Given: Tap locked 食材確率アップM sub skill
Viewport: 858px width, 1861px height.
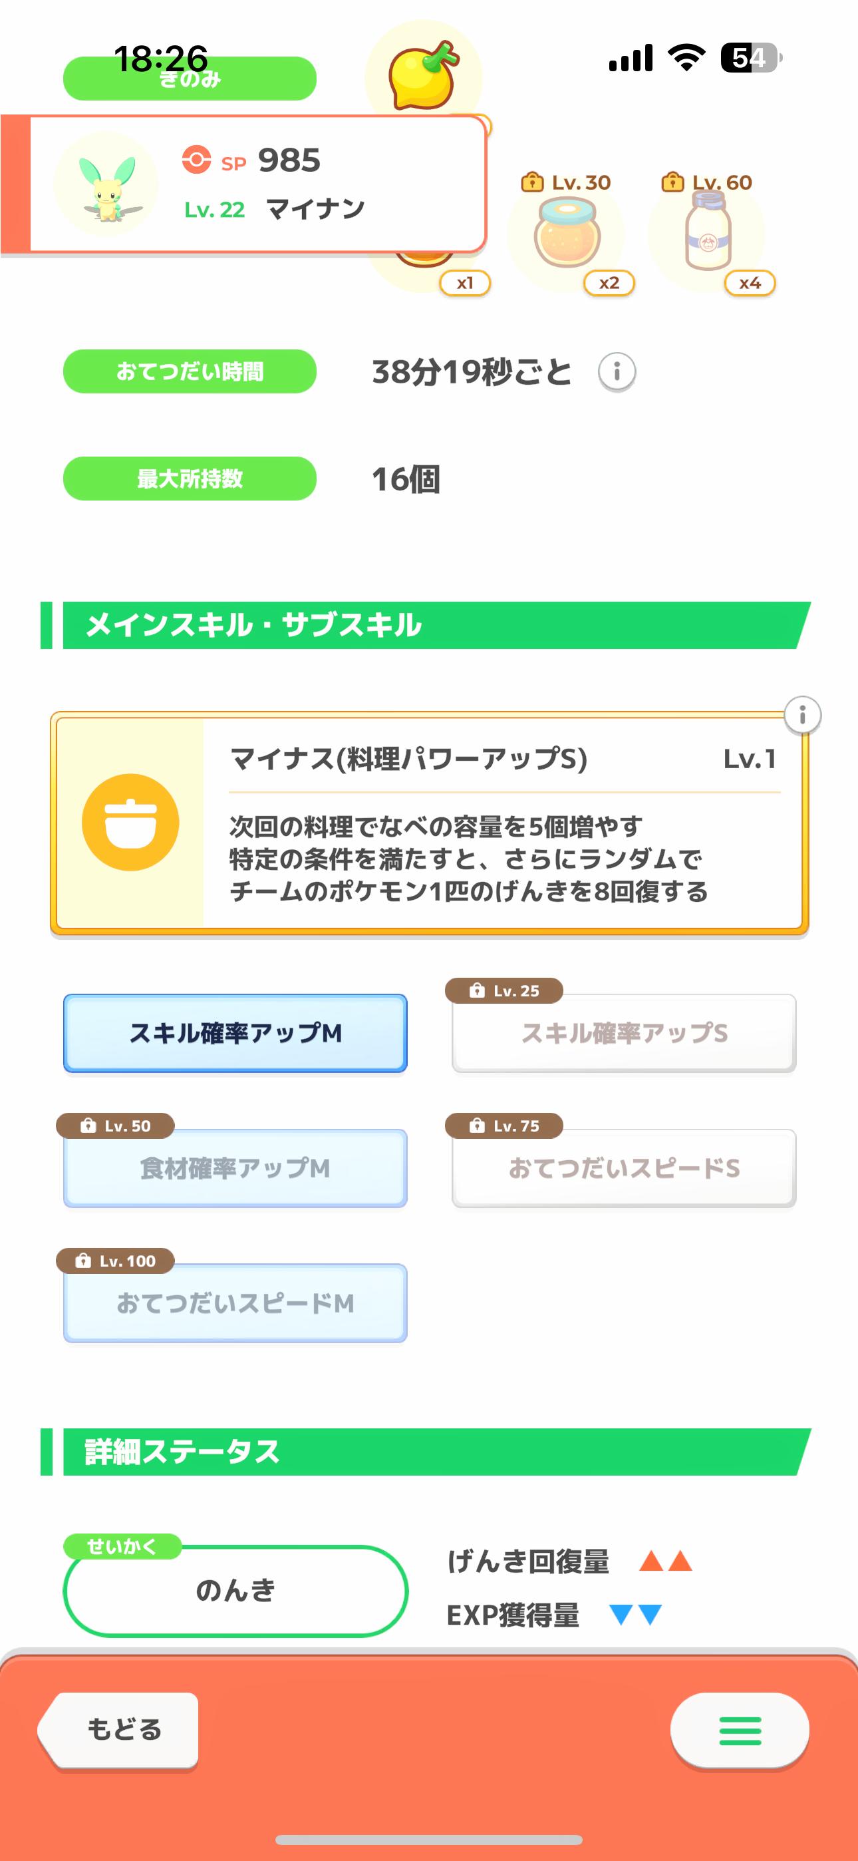Looking at the screenshot, I should pyautogui.click(x=235, y=1168).
